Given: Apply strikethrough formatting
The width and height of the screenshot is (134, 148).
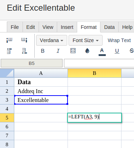Looking at the screenshot, I should coord(131,51).
